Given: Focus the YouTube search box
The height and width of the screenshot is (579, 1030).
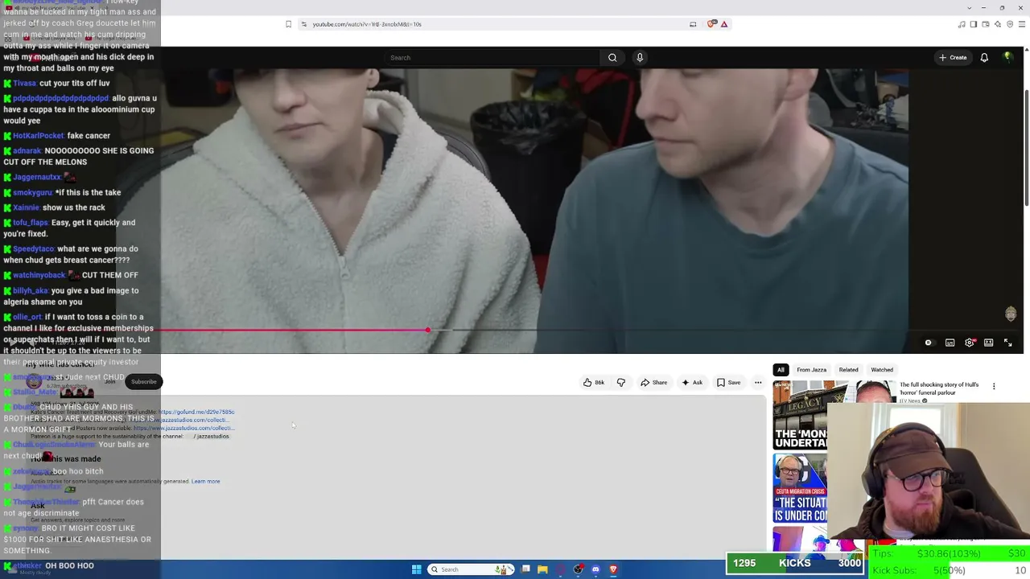Looking at the screenshot, I should tap(492, 58).
